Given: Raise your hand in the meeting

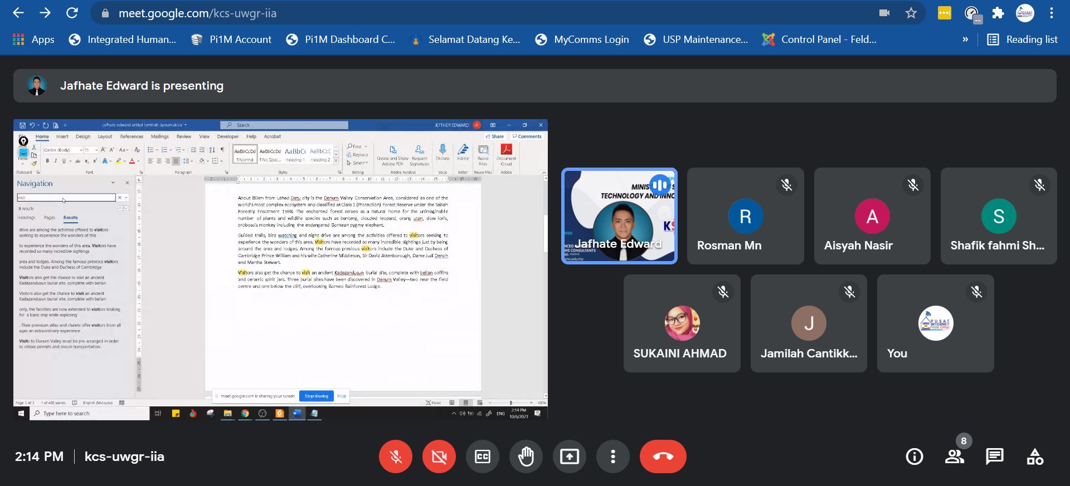Looking at the screenshot, I should point(526,456).
